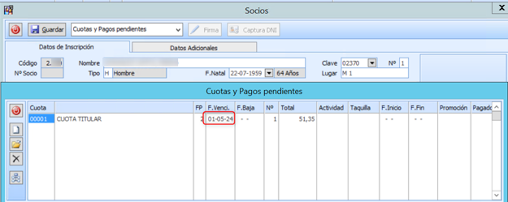508x202 pixels.
Task: Click the X delete icon in sidebar
Action: click(x=16, y=159)
